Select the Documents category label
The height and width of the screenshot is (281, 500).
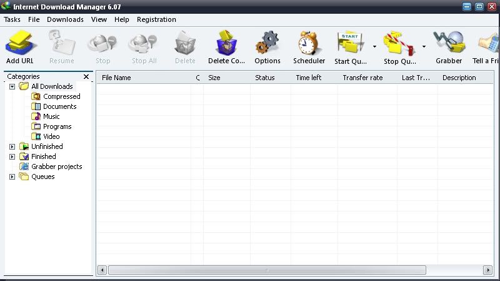tap(59, 106)
